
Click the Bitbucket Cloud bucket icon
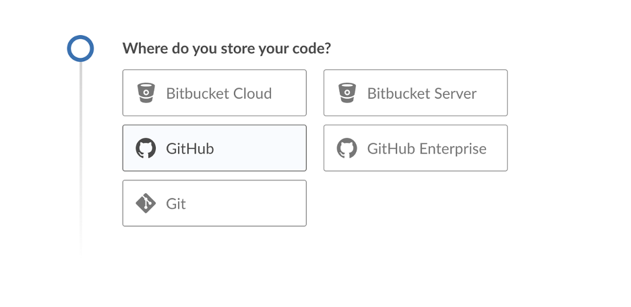[146, 93]
